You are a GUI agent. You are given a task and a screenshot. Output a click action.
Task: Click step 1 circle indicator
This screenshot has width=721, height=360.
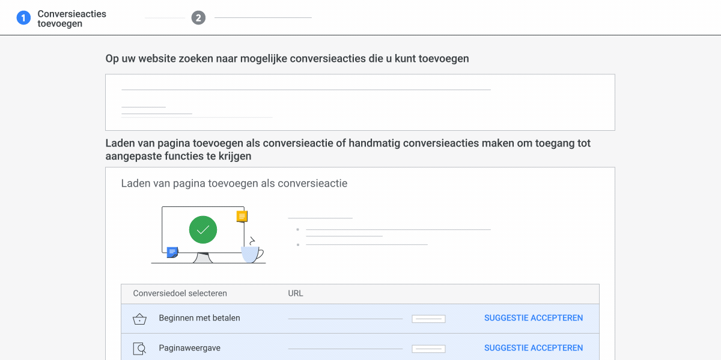23,18
